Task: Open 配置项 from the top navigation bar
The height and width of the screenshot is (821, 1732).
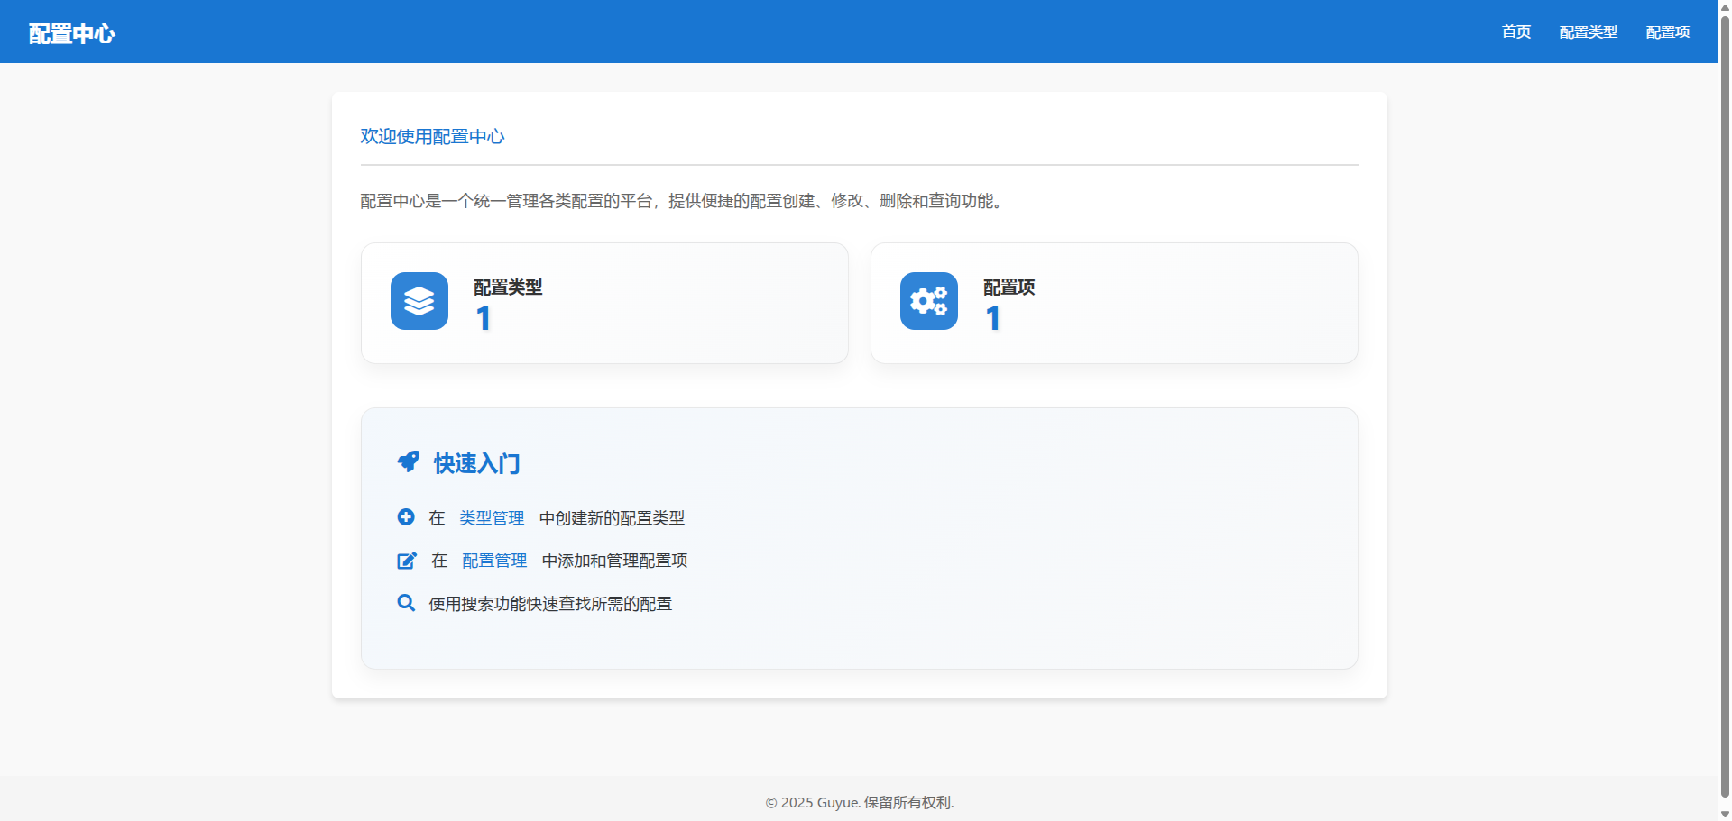Action: tap(1667, 32)
